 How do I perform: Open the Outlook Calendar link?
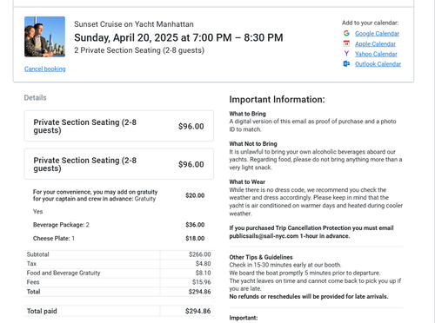point(378,64)
